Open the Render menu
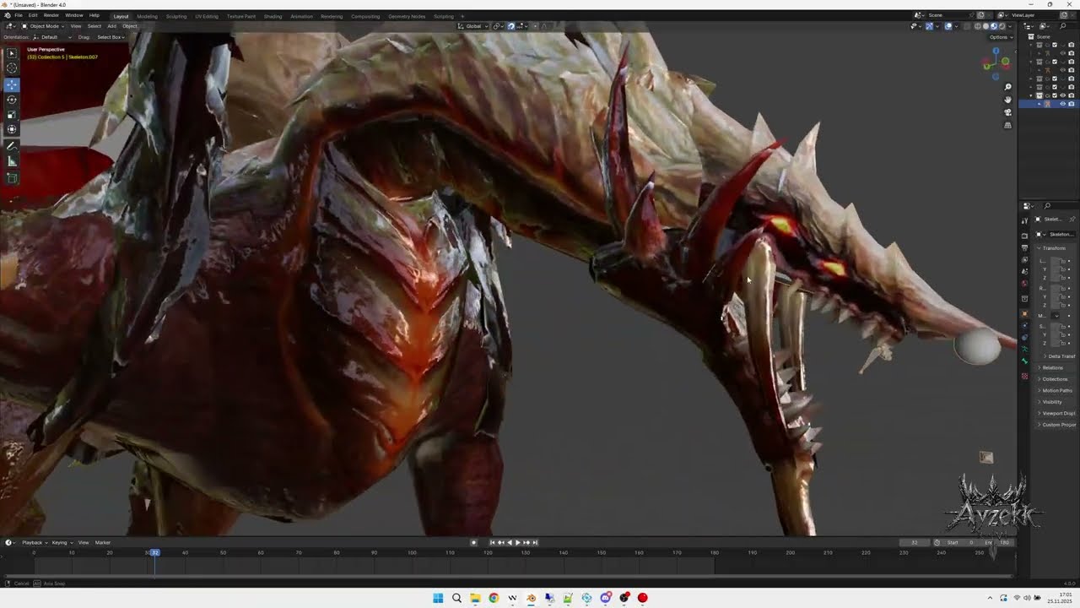Viewport: 1080px width, 608px height. click(51, 15)
